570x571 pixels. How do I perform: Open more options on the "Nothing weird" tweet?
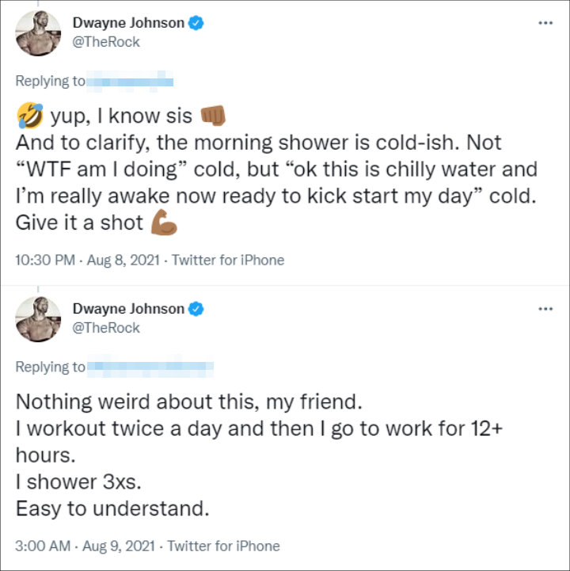coord(545,309)
